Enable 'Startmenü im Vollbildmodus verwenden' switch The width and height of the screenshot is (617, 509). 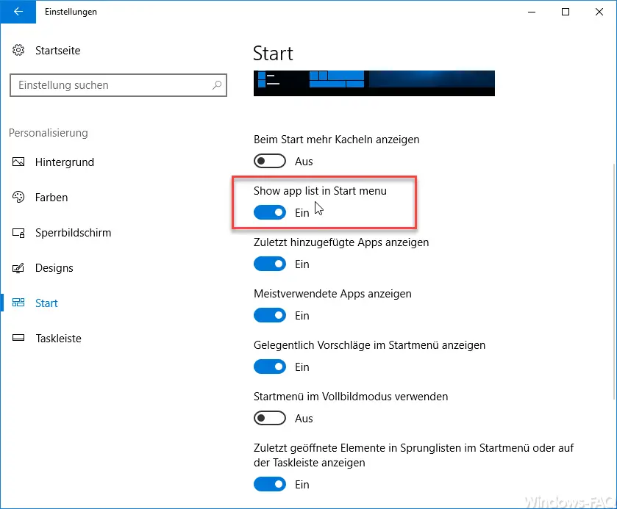point(270,418)
